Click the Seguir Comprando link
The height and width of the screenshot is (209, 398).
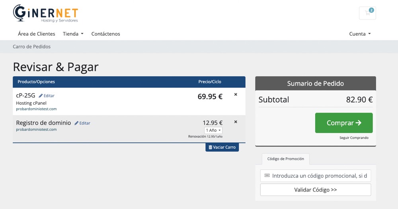click(354, 138)
